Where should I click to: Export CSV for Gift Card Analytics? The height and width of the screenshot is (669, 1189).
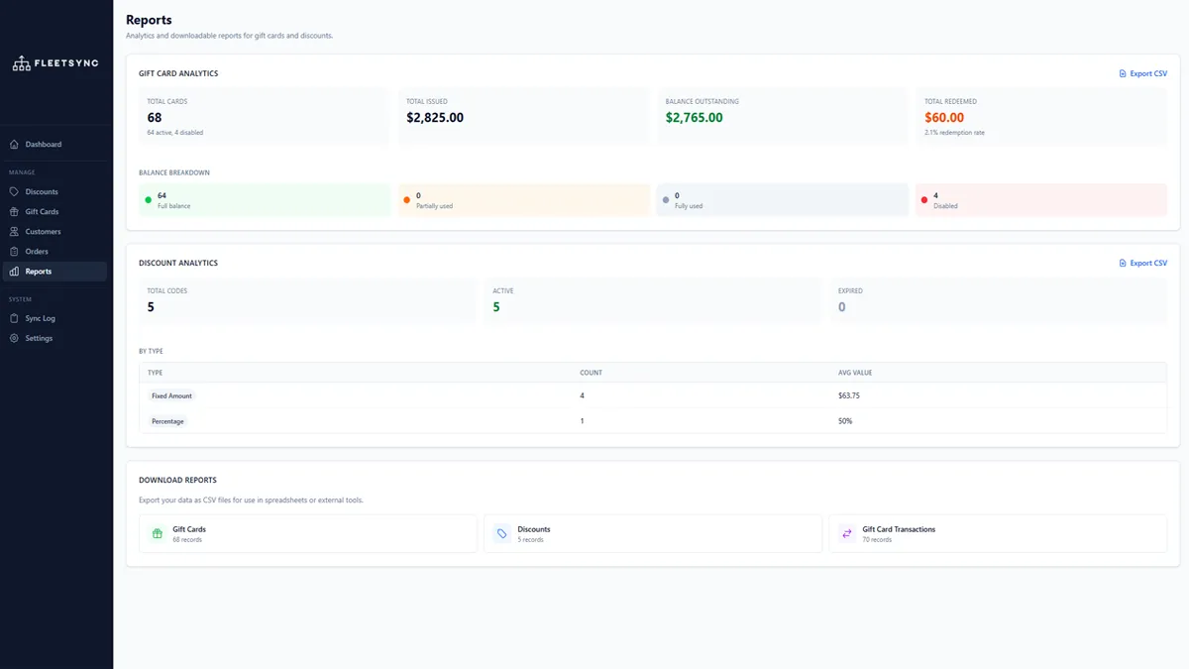1142,73
